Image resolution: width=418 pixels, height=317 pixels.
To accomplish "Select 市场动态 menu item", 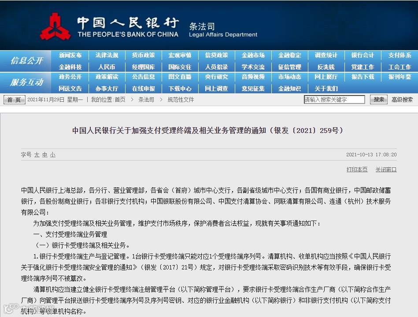I will [x=289, y=77].
